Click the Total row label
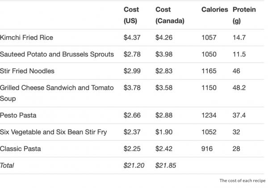This screenshot has height=188, width=268. [7, 165]
